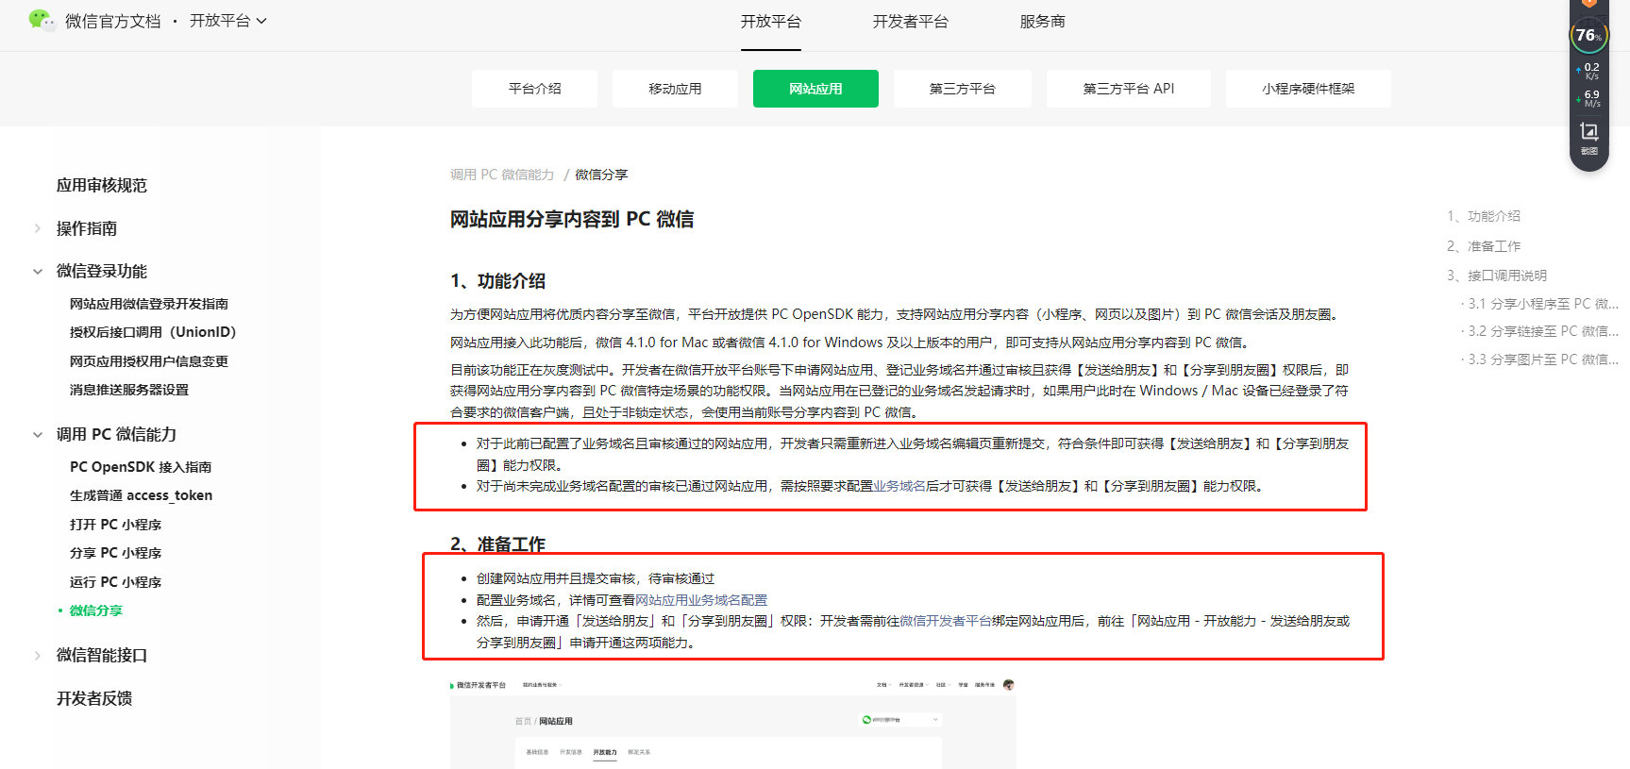Viewport: 1630px width, 769px height.
Task: Open 网站应用微信登录开发指南
Action: [x=149, y=304]
